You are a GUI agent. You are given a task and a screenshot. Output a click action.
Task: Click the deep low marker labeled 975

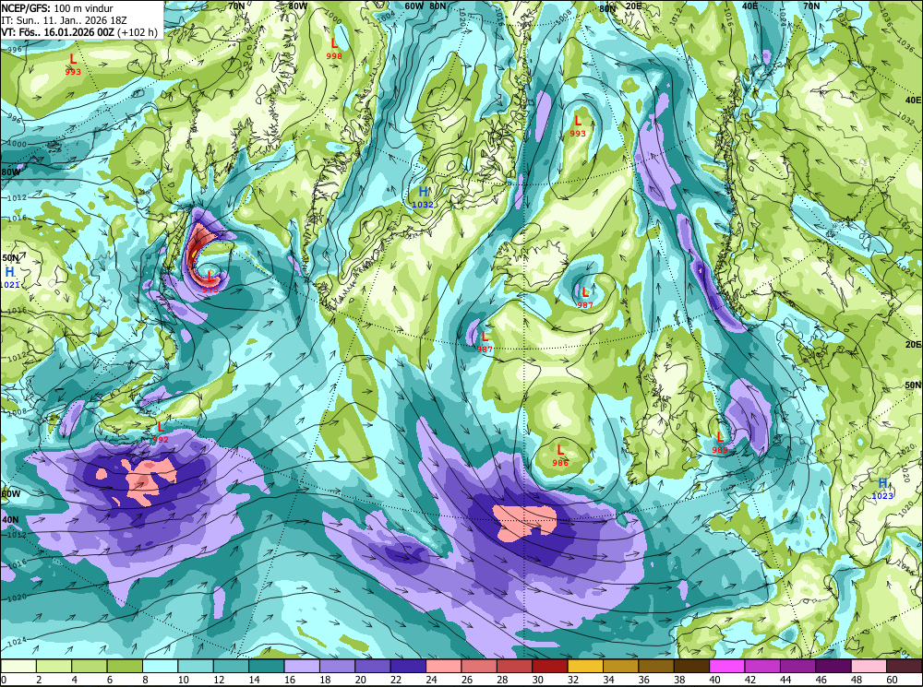tap(210, 281)
